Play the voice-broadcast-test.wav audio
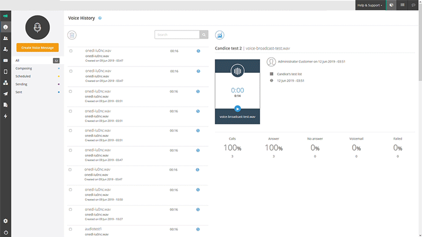 pyautogui.click(x=238, y=108)
